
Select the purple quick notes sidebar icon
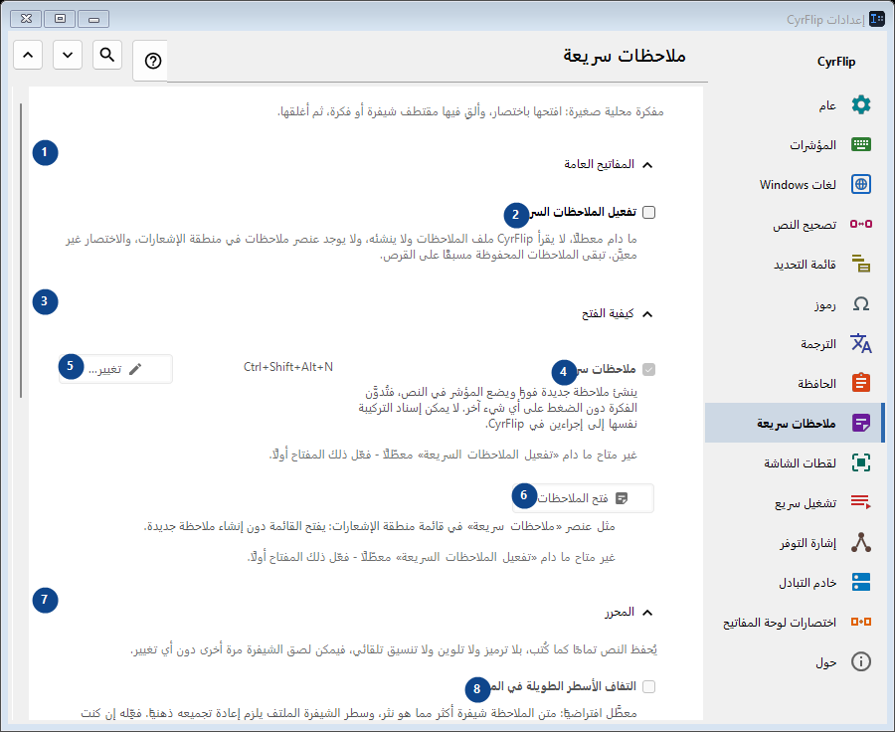coord(861,423)
